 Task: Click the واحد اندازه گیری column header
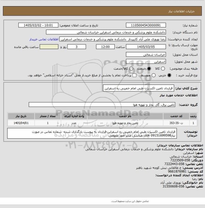(74, 116)
